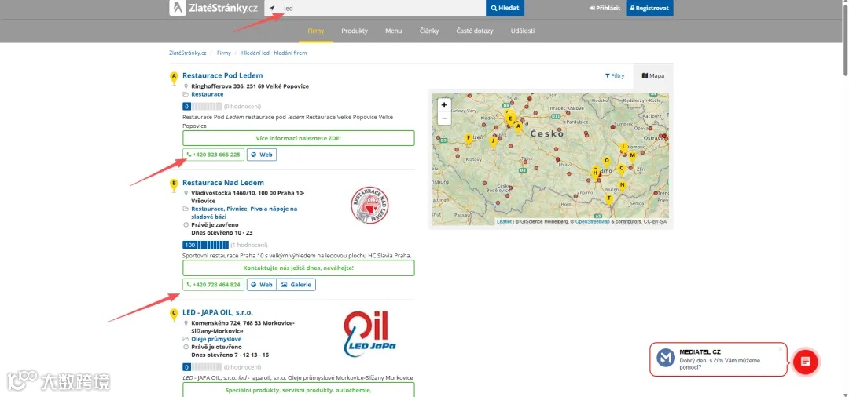The image size is (849, 397).
Task: Click the location arrow icon in search box
Action: [272, 9]
